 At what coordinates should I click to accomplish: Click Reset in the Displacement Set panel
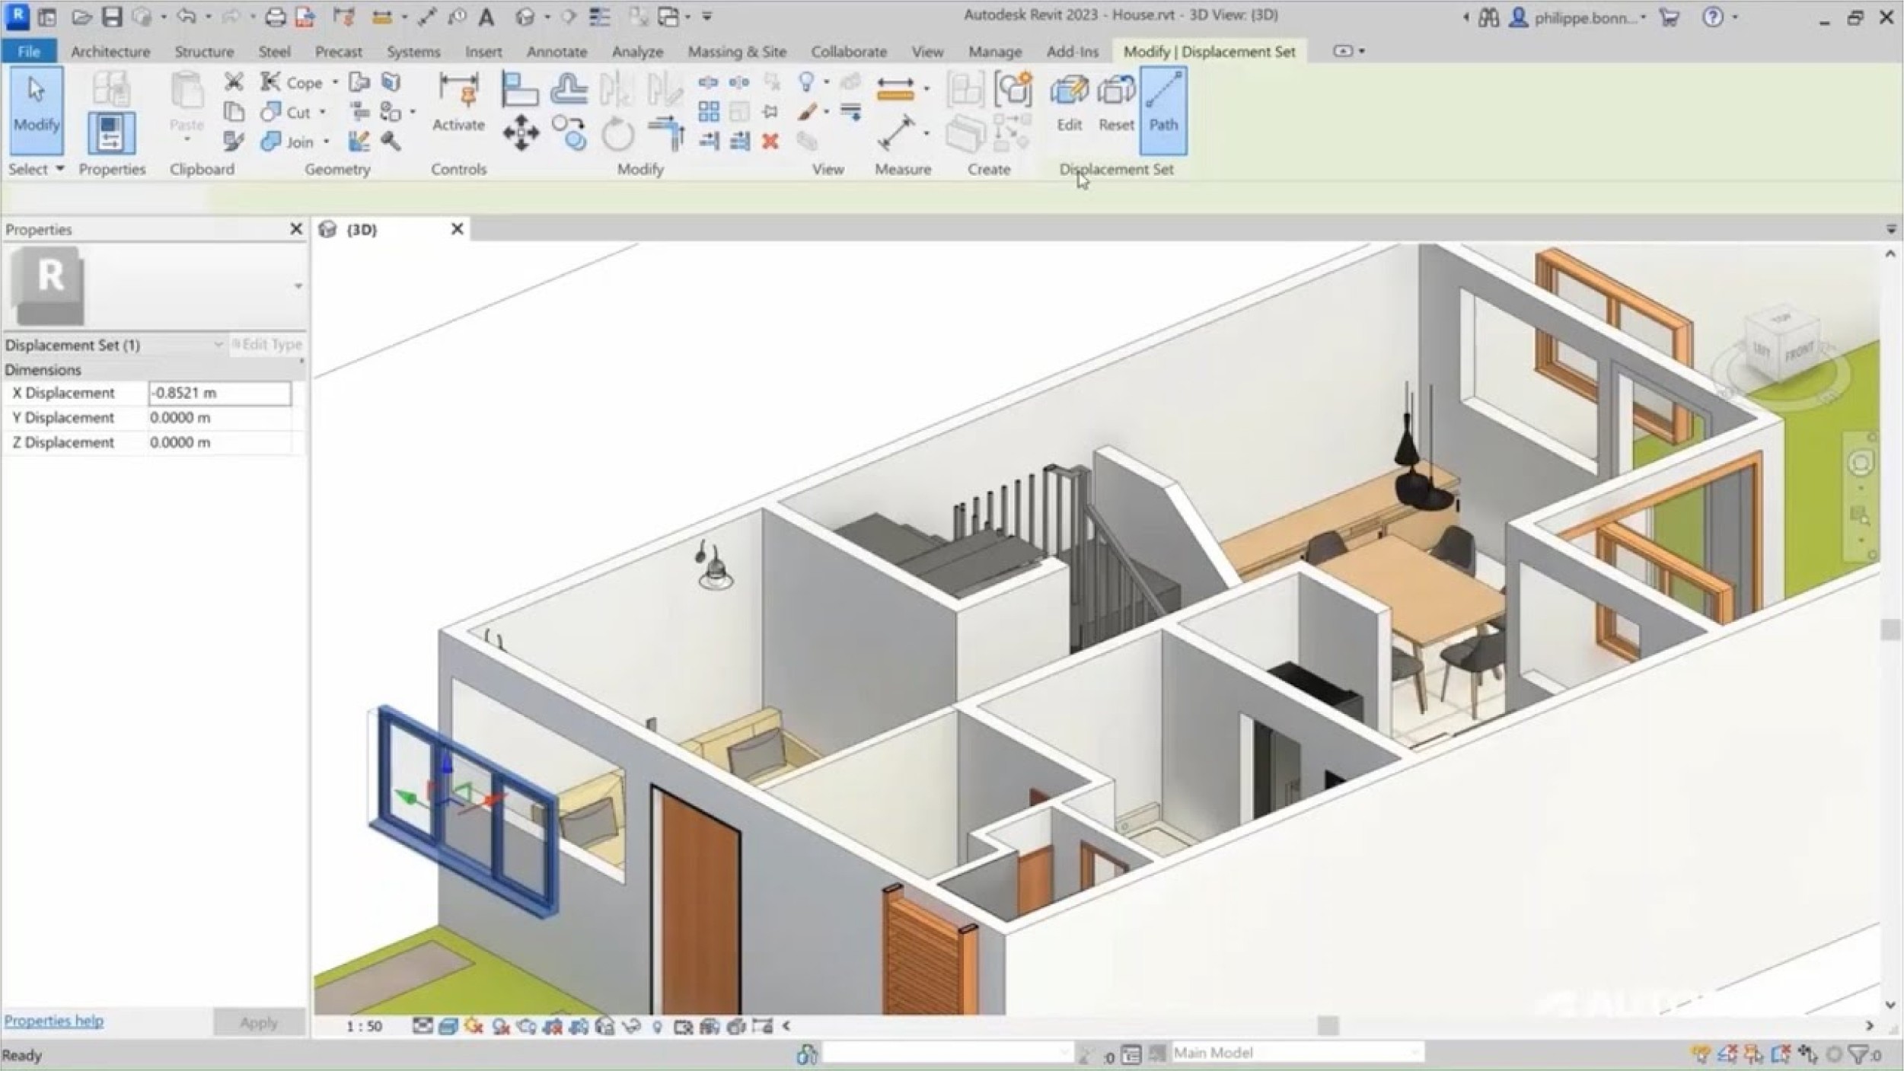click(x=1115, y=103)
